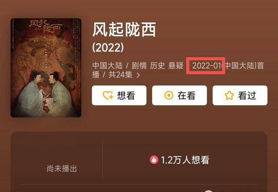Tap the 1.2万人想看 count
The width and height of the screenshot is (278, 192).
coord(185,160)
